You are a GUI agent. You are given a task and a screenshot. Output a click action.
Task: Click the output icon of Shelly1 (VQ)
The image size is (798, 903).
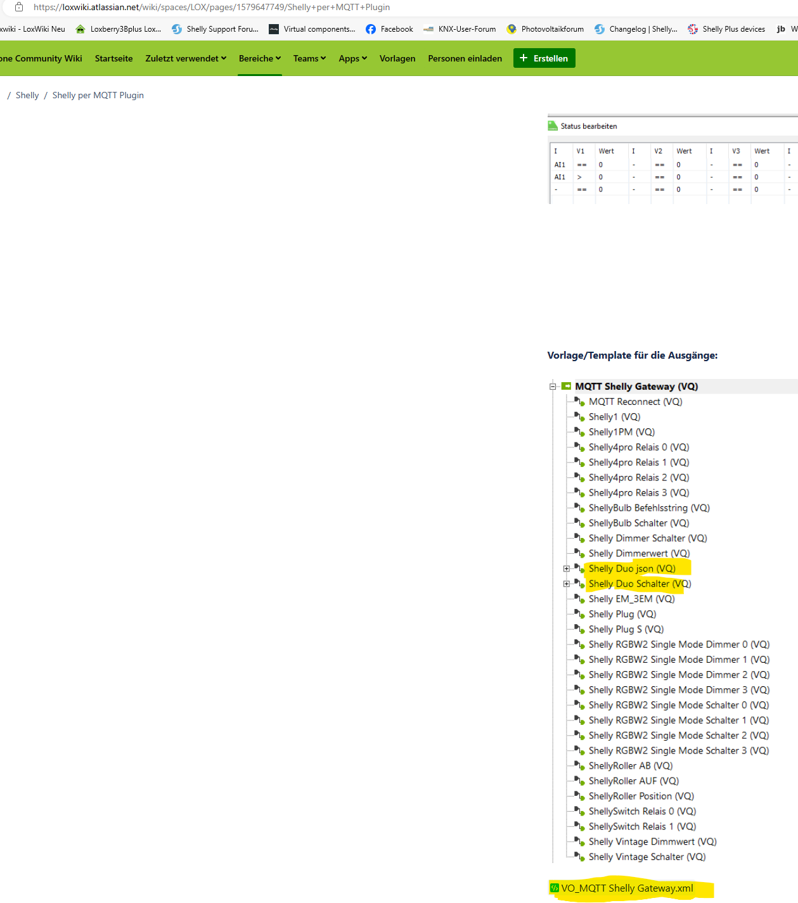pyautogui.click(x=579, y=416)
